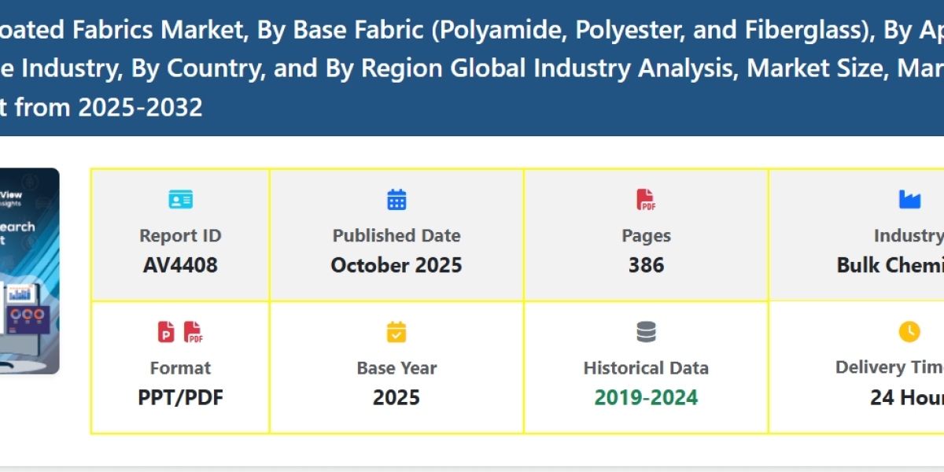Click the PDF file icon above Format

pyautogui.click(x=194, y=332)
